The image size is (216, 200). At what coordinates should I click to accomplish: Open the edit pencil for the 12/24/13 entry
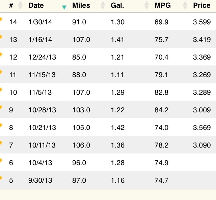click(x=1, y=55)
